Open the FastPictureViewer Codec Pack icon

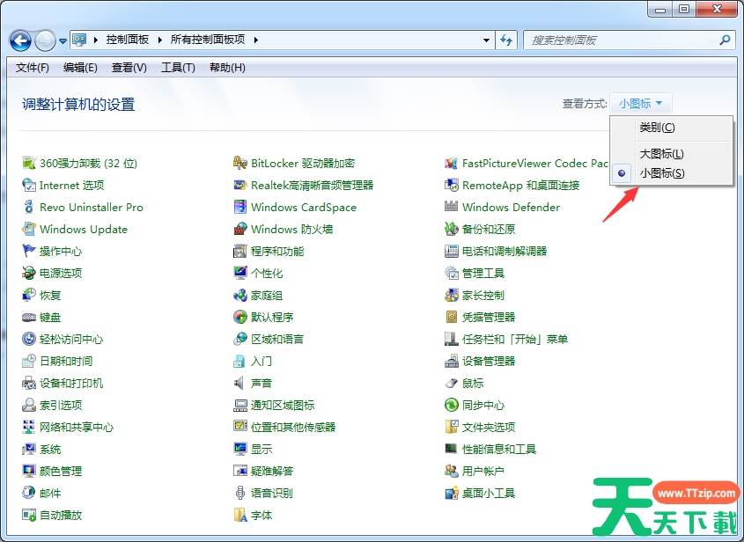pyautogui.click(x=451, y=163)
